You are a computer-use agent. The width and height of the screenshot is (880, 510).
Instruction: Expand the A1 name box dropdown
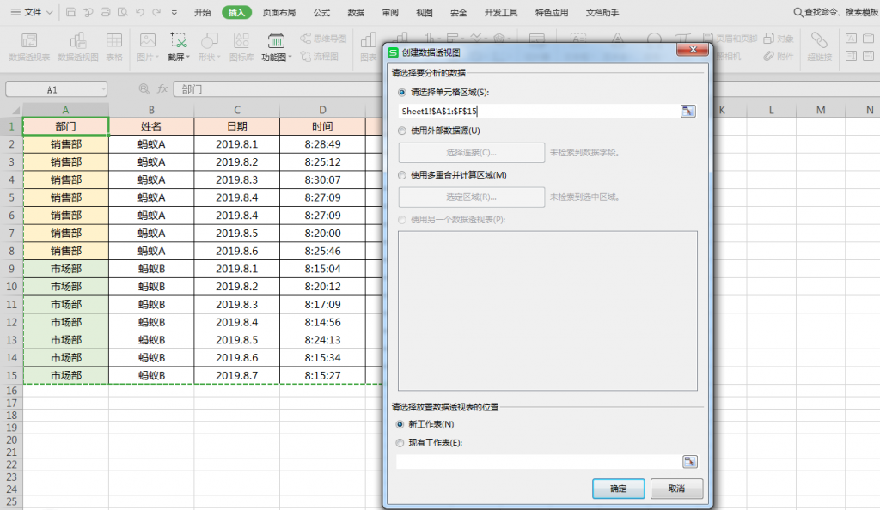click(103, 89)
